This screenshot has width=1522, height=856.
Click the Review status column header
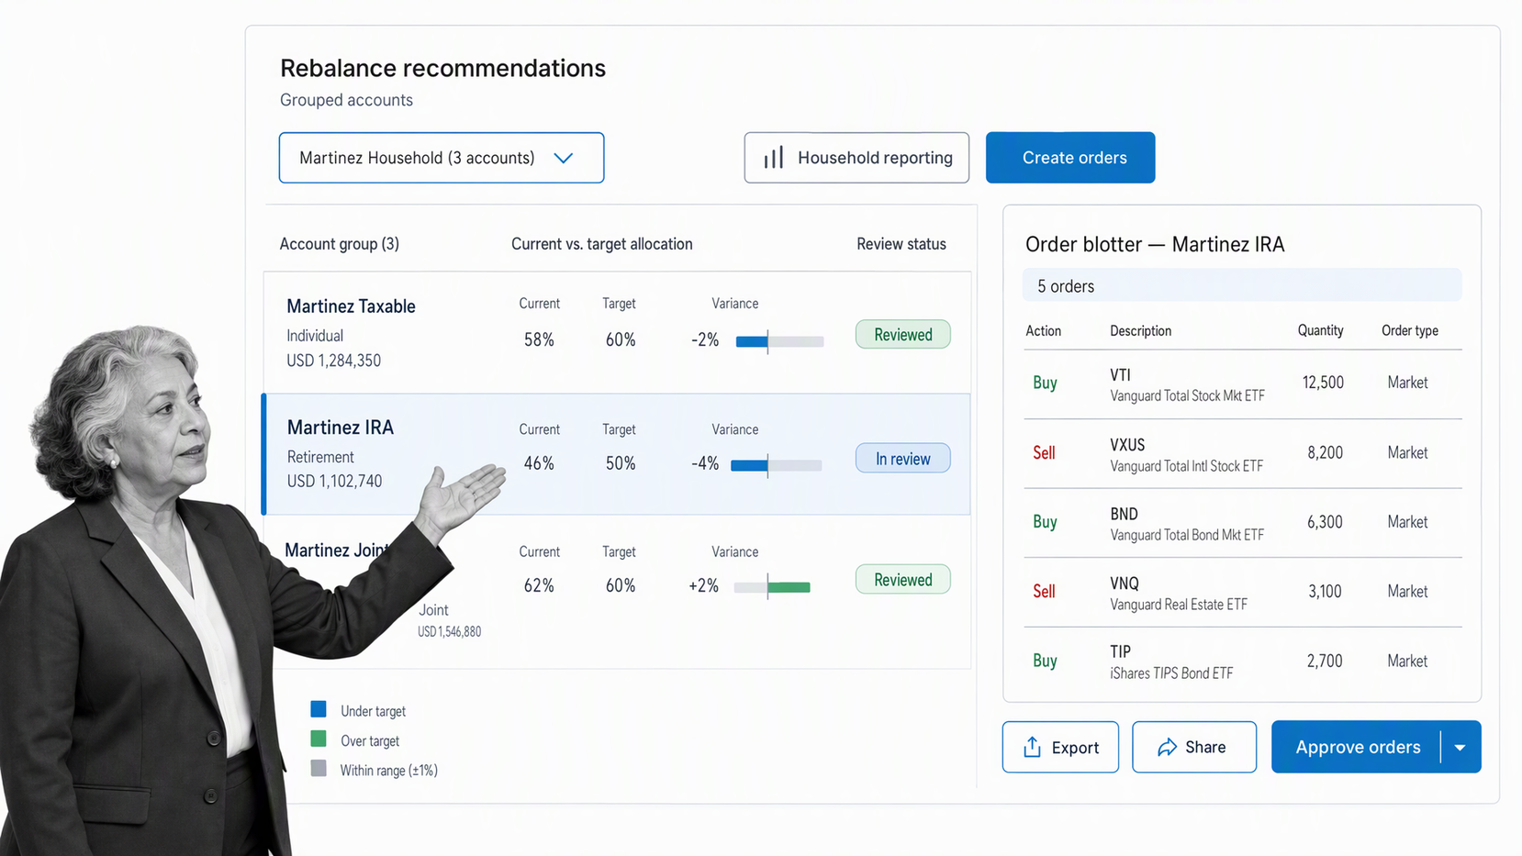click(x=901, y=244)
